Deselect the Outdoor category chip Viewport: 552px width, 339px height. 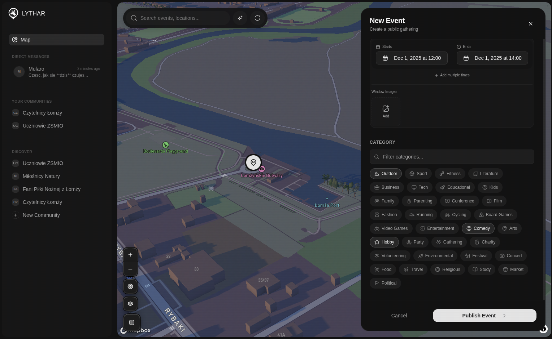pos(386,174)
